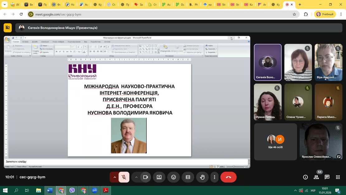This screenshot has height=195, width=346.
Task: Open the three-dot more options menu
Action: (x=214, y=177)
